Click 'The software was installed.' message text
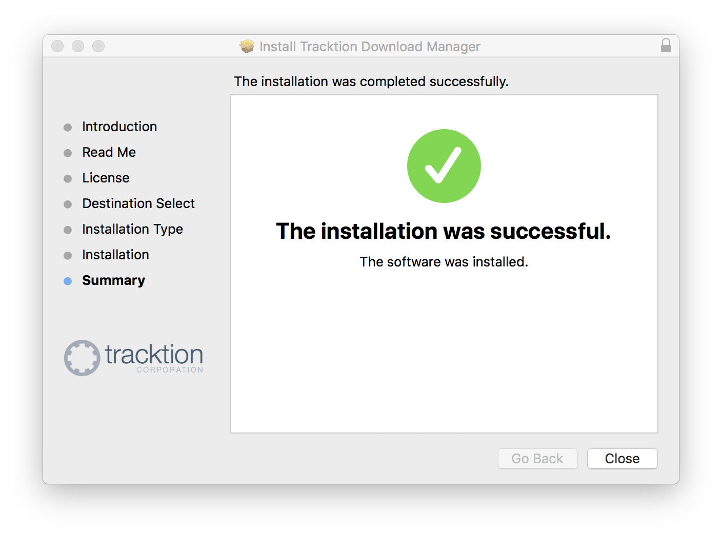Viewport: 722px width, 535px height. (x=444, y=262)
